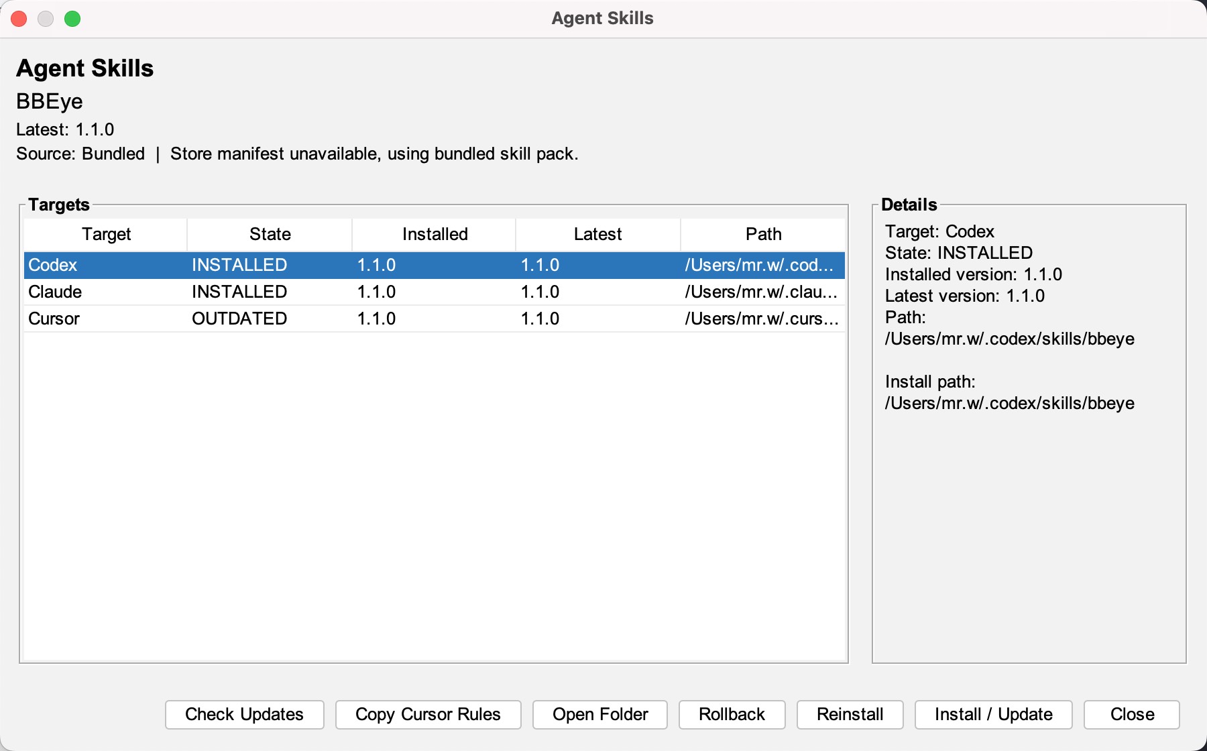Select the Claude target row
This screenshot has width=1207, height=751.
coord(55,292)
